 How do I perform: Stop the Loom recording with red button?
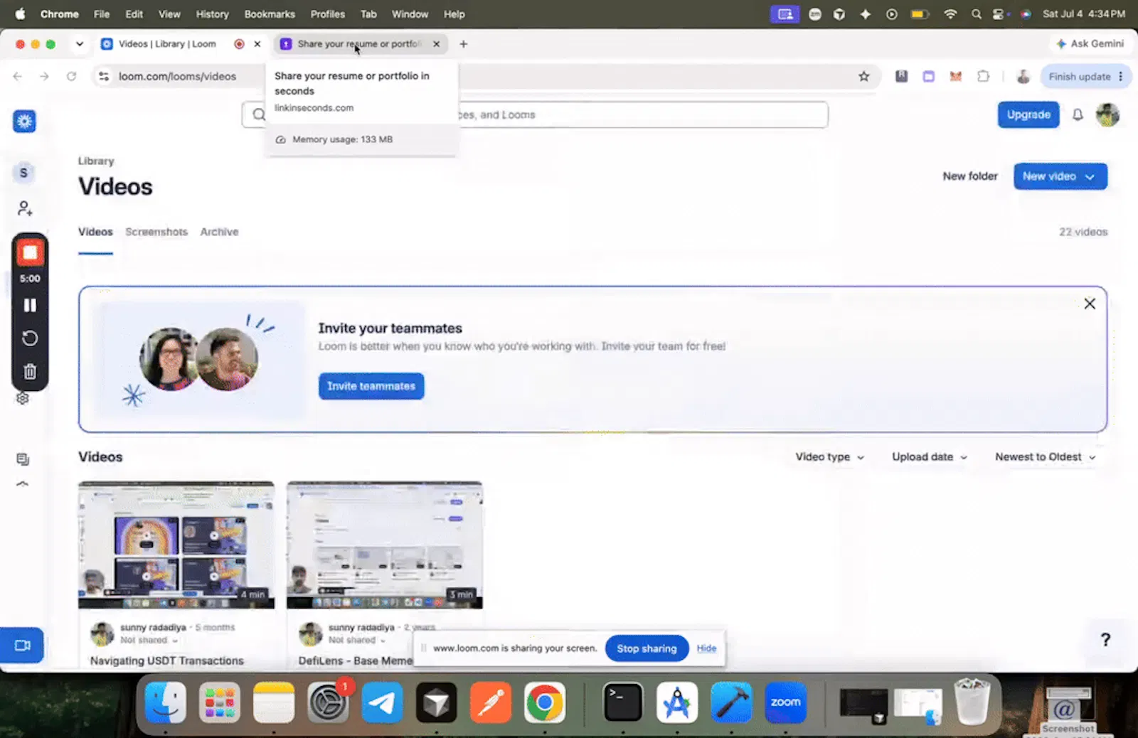[x=30, y=252]
